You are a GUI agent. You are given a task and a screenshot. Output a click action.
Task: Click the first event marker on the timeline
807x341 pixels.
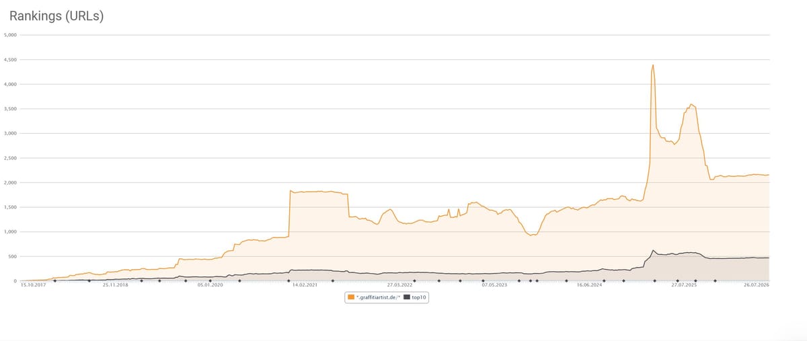click(54, 280)
